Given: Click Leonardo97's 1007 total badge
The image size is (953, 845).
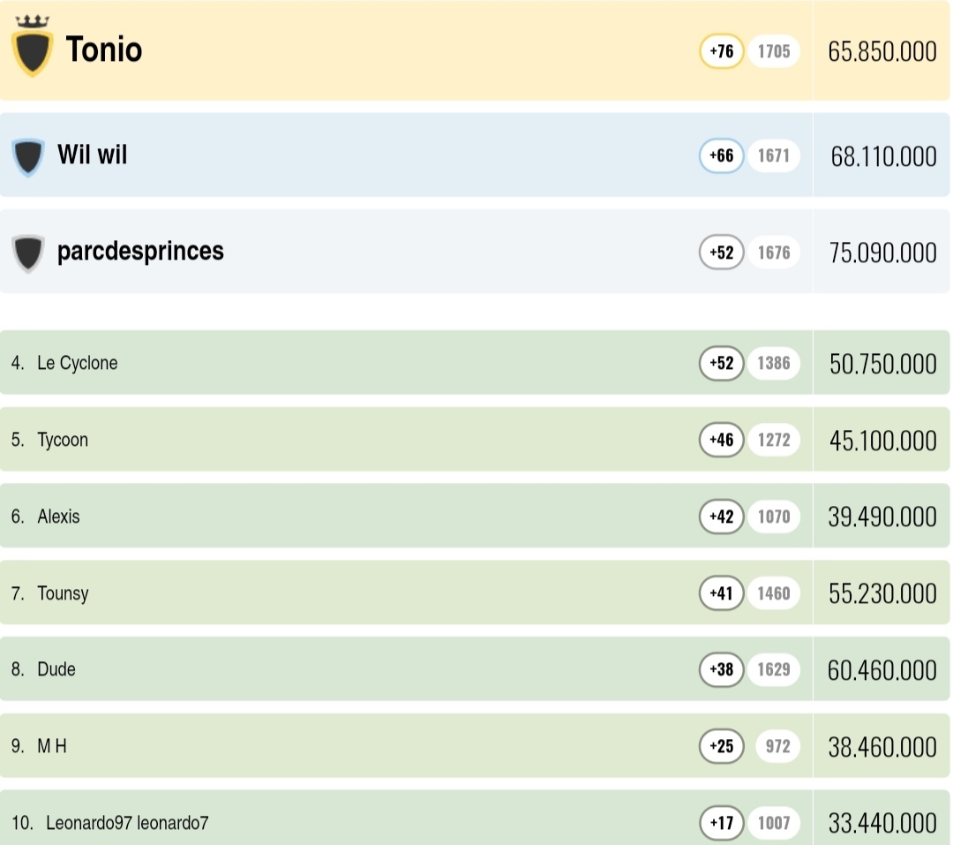Looking at the screenshot, I should (x=774, y=824).
